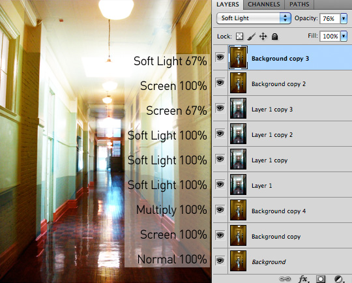The image size is (352, 283).
Task: Click the Fill 100% field
Action: click(x=330, y=36)
